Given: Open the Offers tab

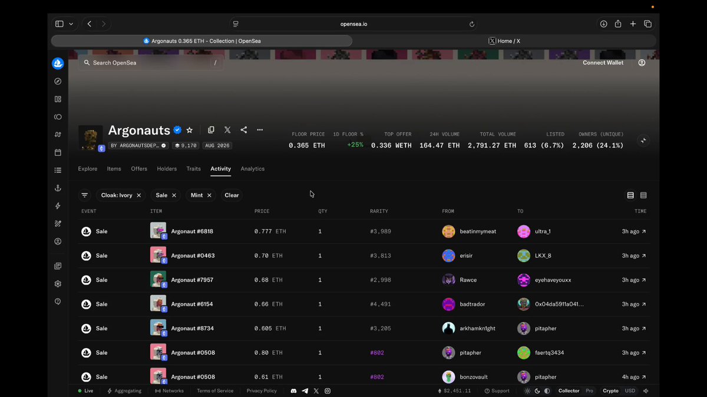Looking at the screenshot, I should (x=139, y=169).
